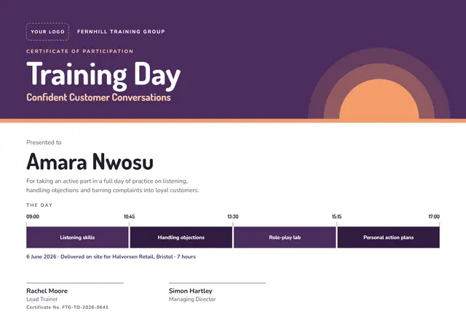Click the line 'handling objections and turning complaints'
The image size is (466, 330).
click(x=113, y=190)
